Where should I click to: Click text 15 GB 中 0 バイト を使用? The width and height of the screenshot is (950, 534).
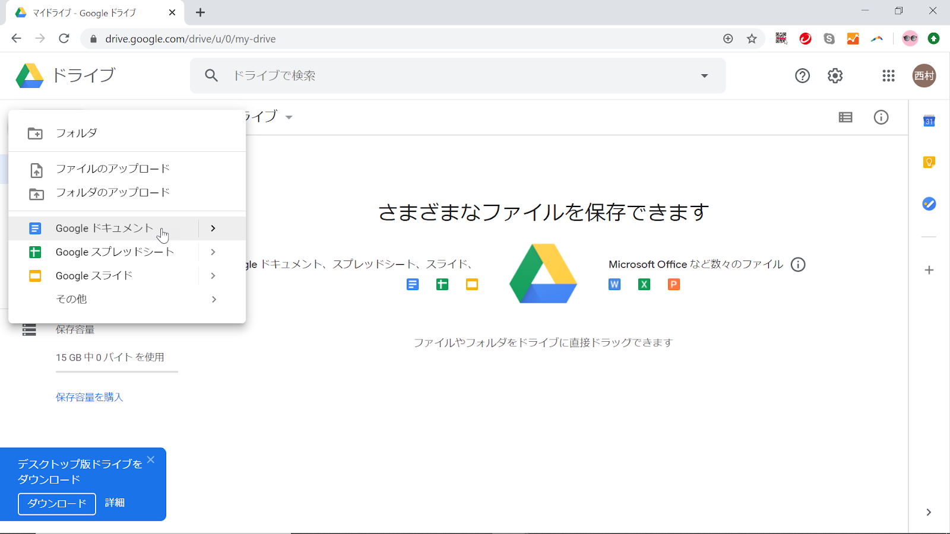[110, 357]
